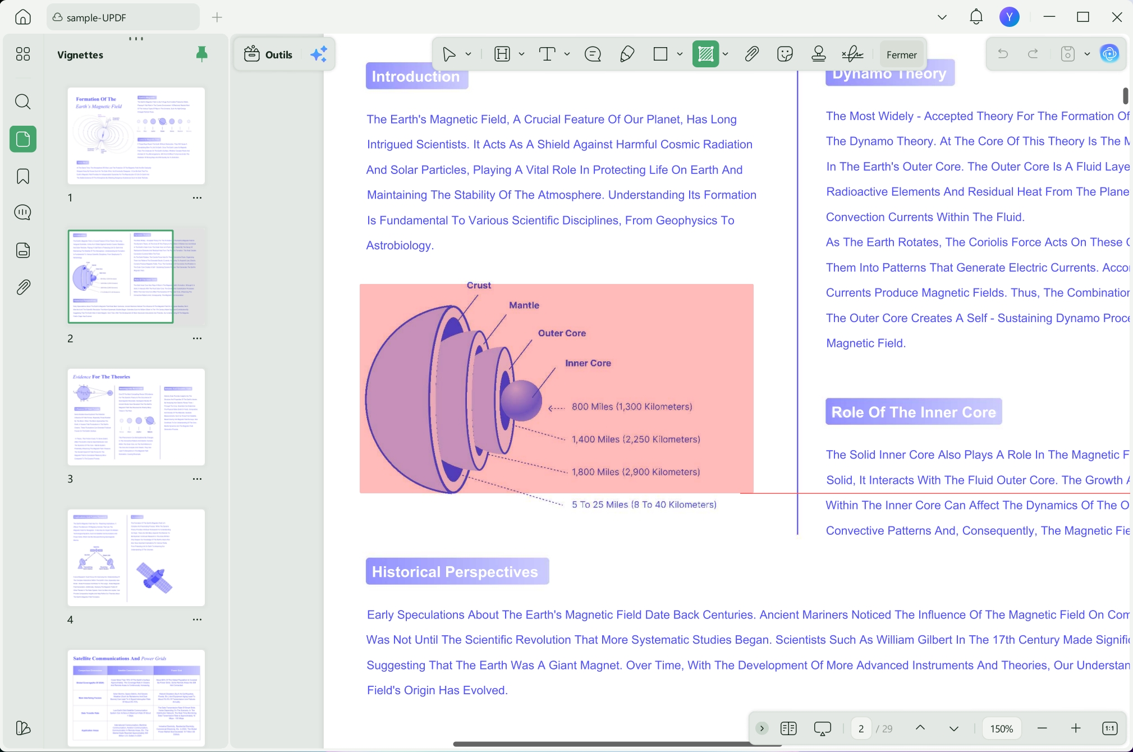Click the Fermer button
This screenshot has height=752, width=1133.
click(901, 54)
